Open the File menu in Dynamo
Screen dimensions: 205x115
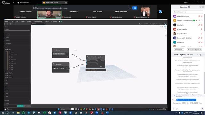tap(12, 21)
